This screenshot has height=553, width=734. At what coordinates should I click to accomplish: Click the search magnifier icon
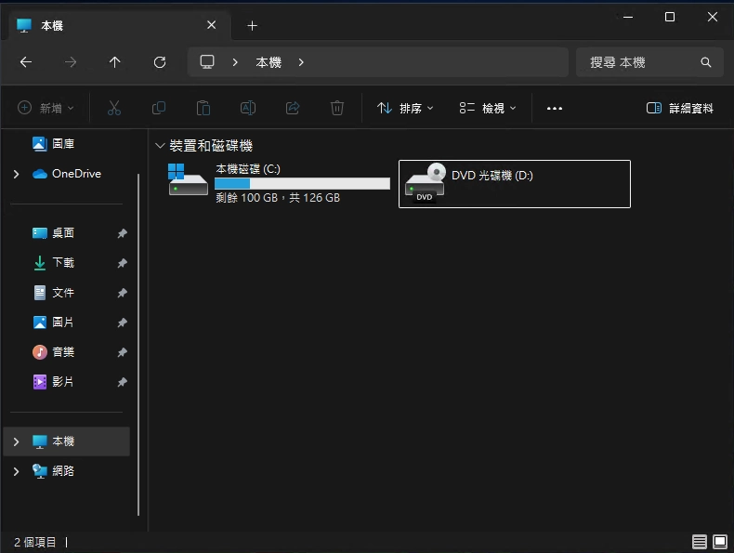click(706, 62)
